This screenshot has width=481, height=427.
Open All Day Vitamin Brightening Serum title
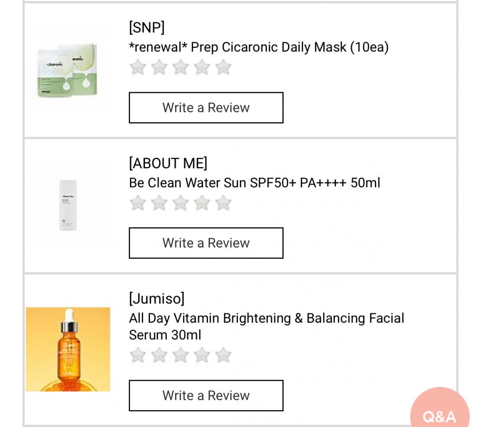point(266,327)
